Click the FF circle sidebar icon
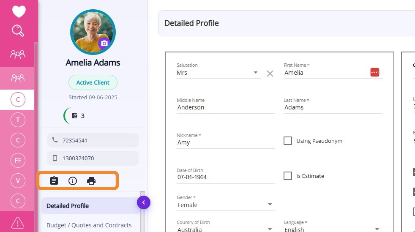This screenshot has height=232, width=415. tap(18, 160)
